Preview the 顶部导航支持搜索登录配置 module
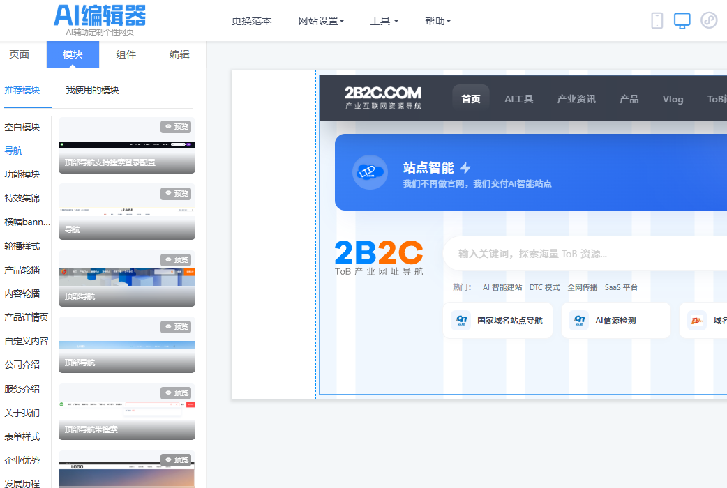The image size is (727, 488). [176, 127]
